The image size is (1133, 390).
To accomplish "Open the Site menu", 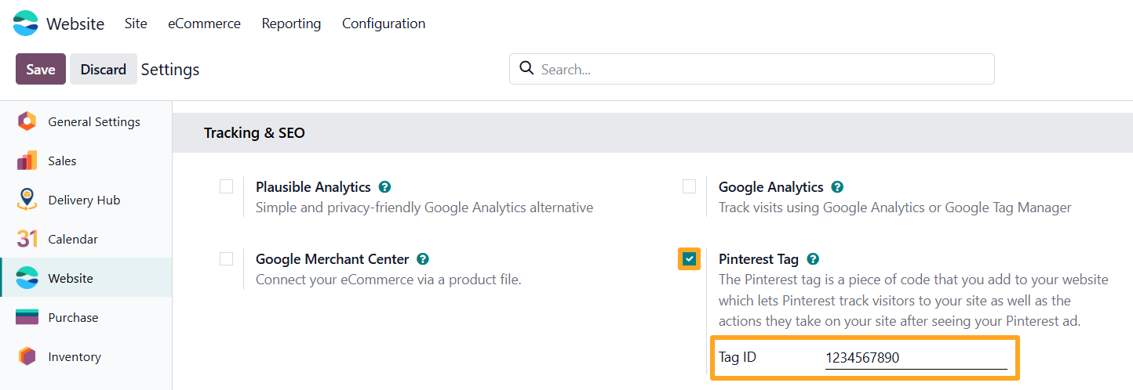I will [x=136, y=23].
